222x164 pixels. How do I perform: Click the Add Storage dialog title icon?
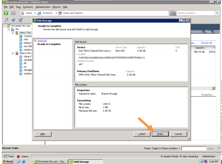[34, 21]
